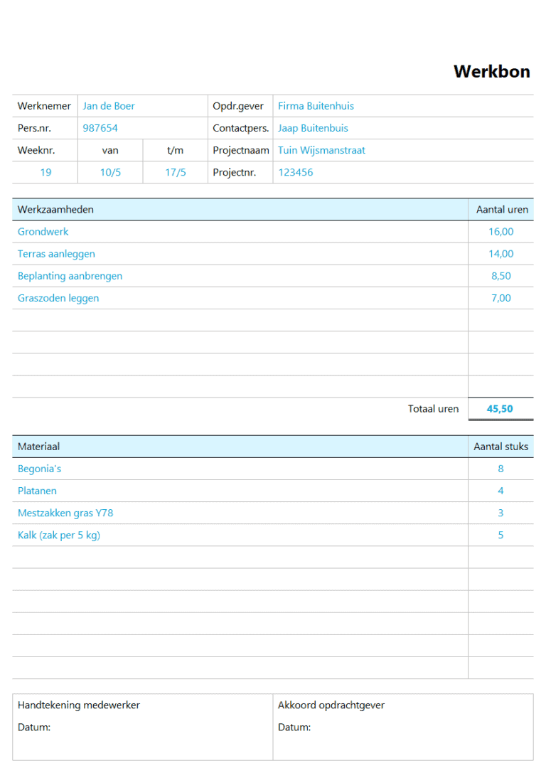Image resolution: width=546 pixels, height=773 pixels.
Task: Click the end date cell 17/5
Action: [x=176, y=172]
